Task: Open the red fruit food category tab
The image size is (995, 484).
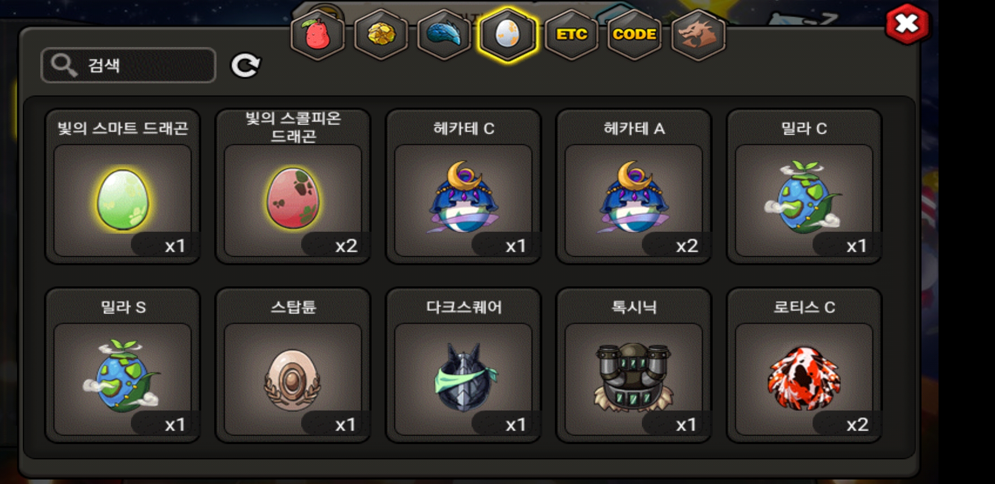Action: (x=317, y=35)
